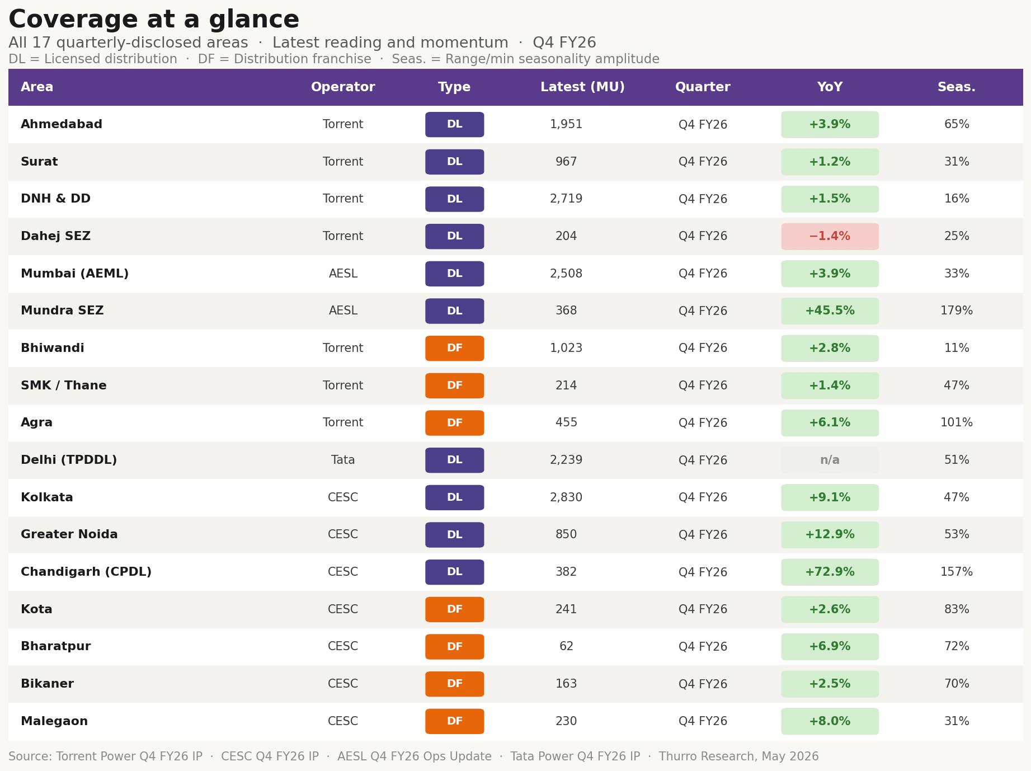Click the 179% seasonality value

point(957,311)
